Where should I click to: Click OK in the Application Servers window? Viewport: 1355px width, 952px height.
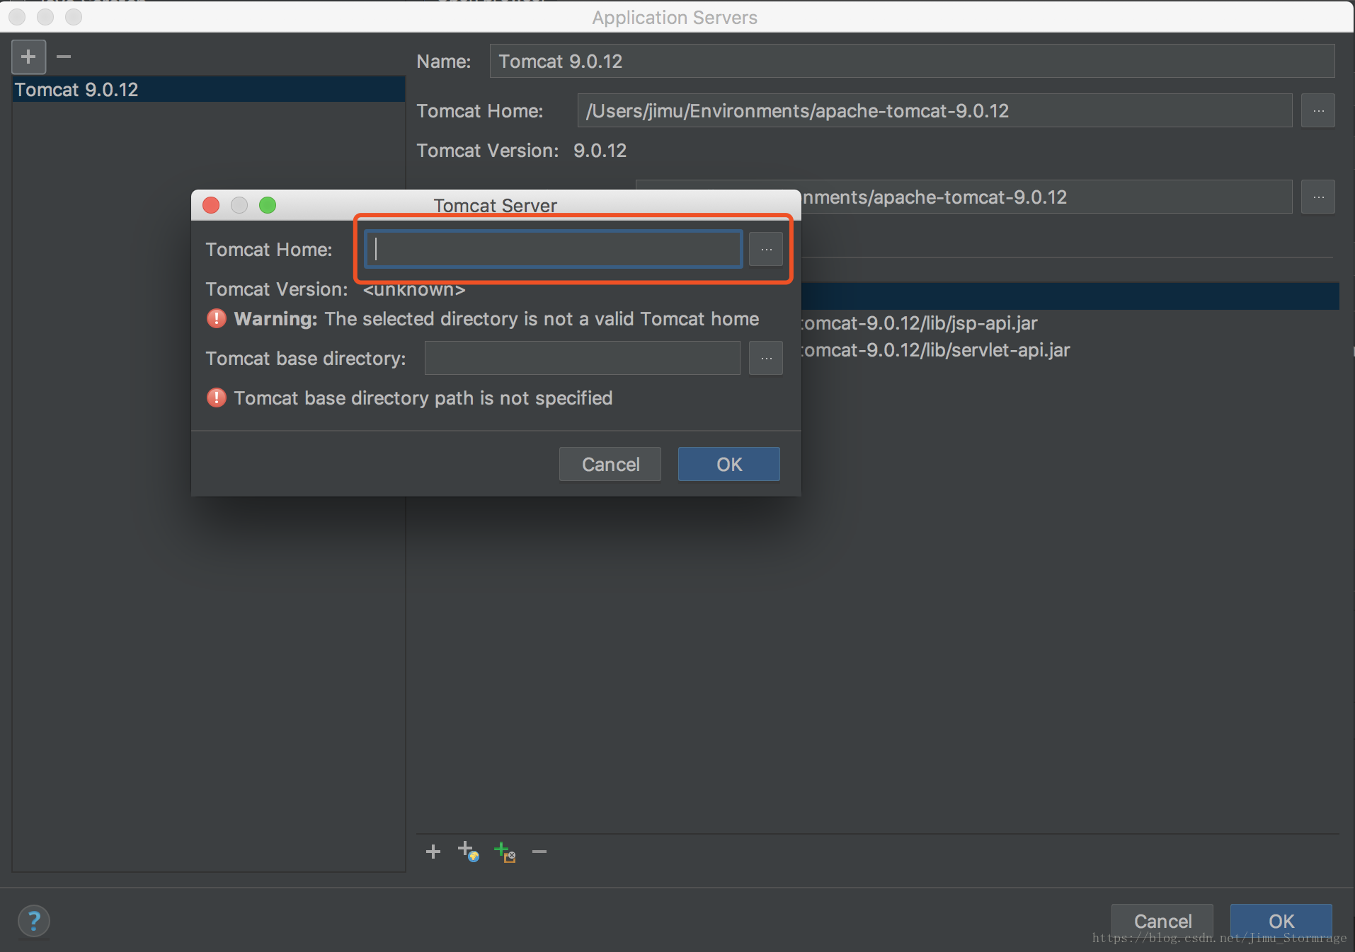[x=1281, y=921]
